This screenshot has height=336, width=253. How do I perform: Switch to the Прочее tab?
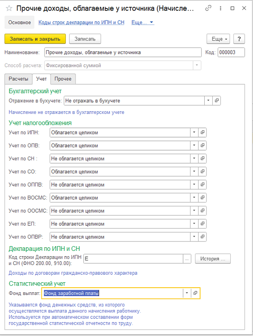tap(63, 79)
